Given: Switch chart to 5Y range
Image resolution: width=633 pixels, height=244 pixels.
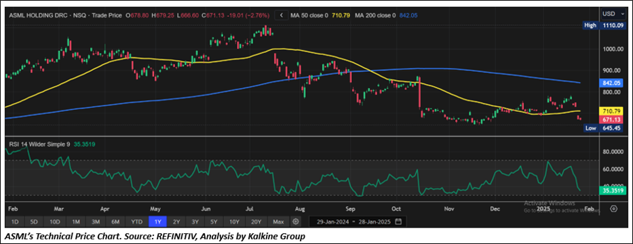Looking at the screenshot, I should (x=214, y=222).
